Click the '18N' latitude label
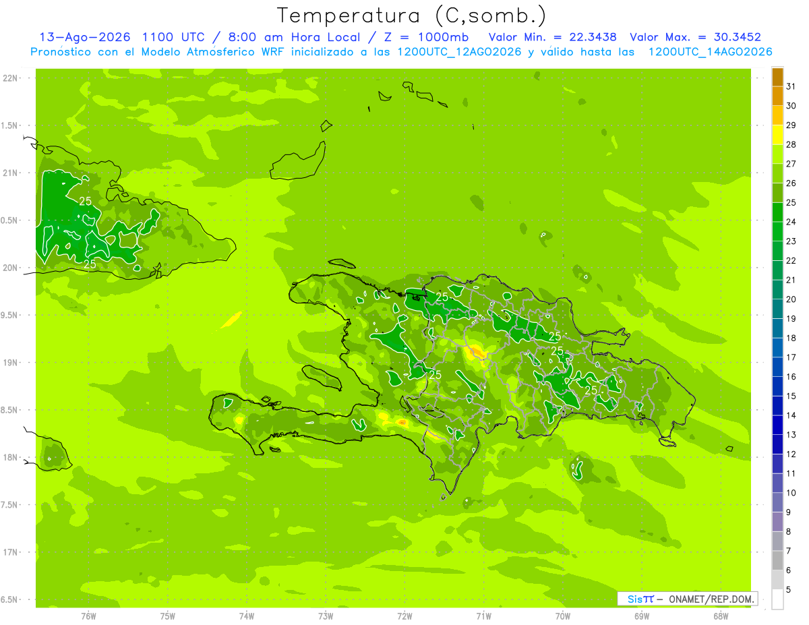Screen dimensions: 809x625 [x=11, y=457]
